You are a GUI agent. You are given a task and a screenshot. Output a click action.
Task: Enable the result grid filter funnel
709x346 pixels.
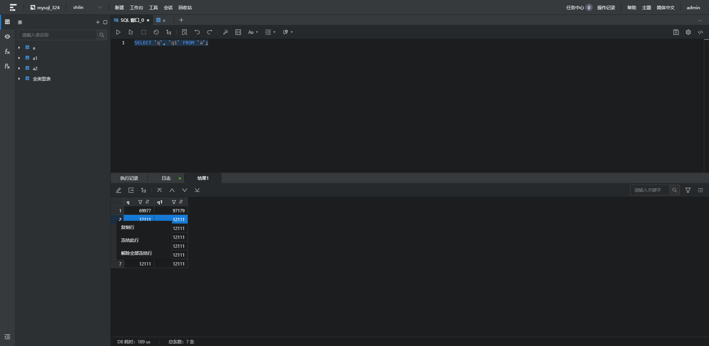pyautogui.click(x=688, y=190)
